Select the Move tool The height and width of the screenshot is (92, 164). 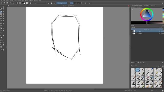pos(3,23)
